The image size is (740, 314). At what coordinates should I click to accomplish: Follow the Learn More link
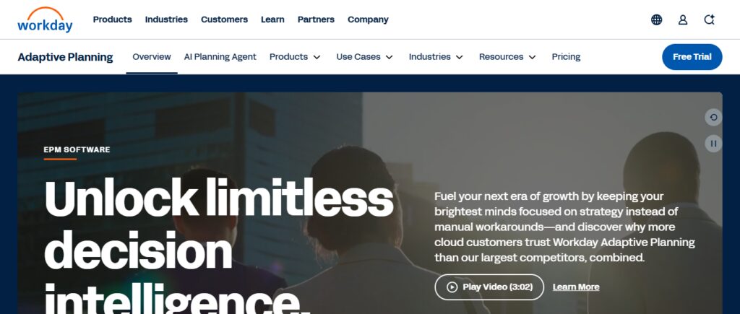(x=576, y=287)
